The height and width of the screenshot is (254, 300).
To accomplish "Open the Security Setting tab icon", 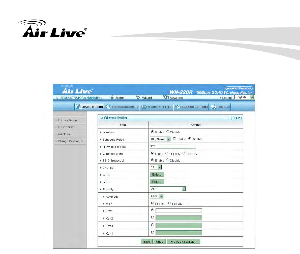I will click(144, 107).
